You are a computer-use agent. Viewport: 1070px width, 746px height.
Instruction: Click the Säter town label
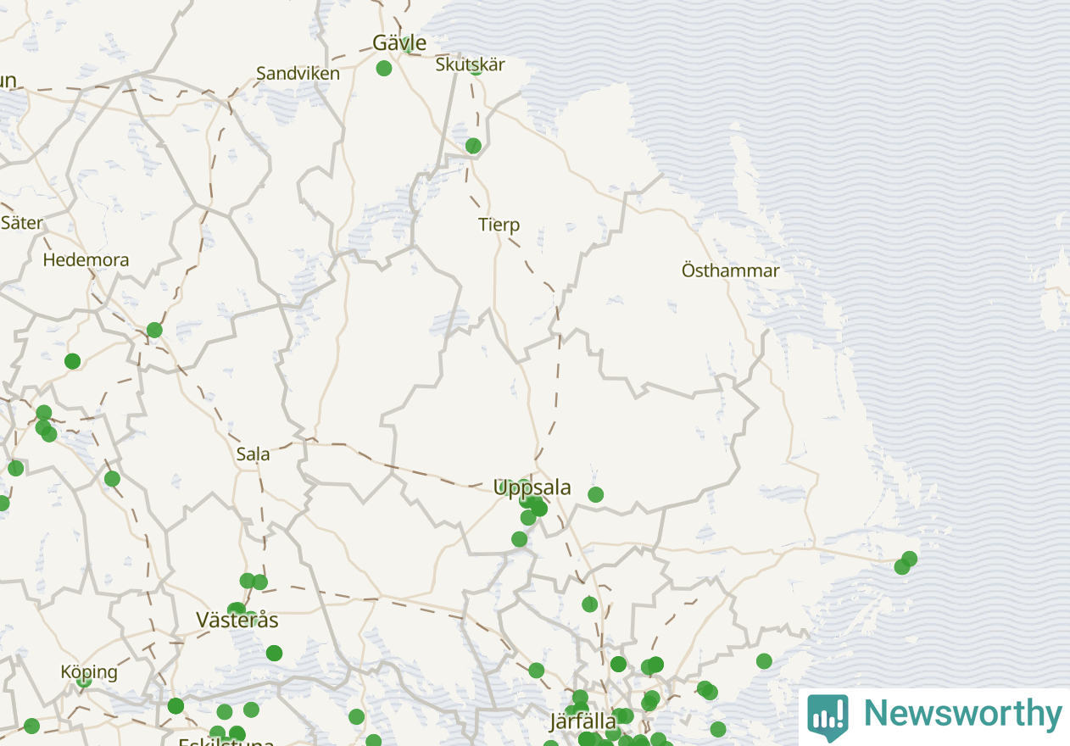(21, 223)
